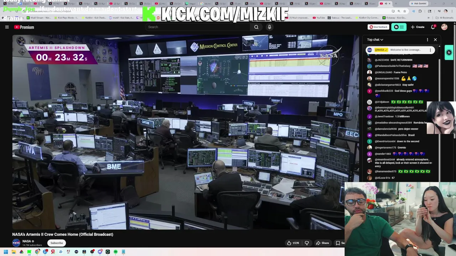The height and width of the screenshot is (256, 456).
Task: Click the video title text
Action: (x=63, y=234)
